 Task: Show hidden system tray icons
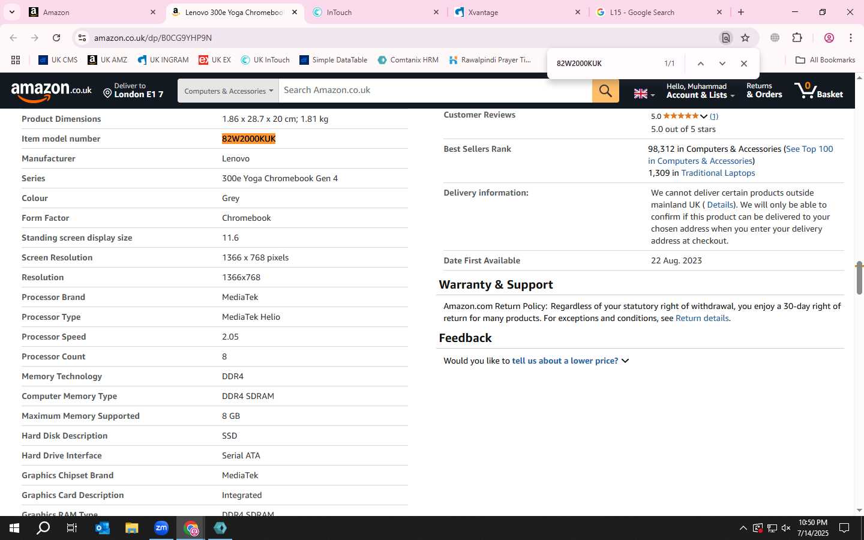point(743,528)
